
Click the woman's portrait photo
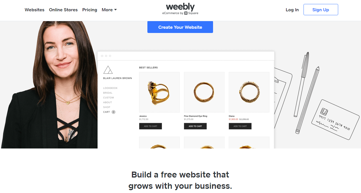coord(49,85)
